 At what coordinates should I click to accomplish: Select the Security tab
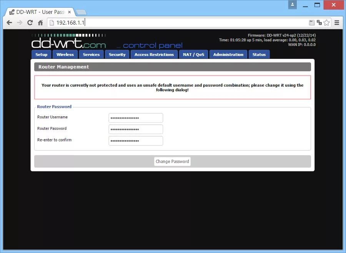pos(117,54)
